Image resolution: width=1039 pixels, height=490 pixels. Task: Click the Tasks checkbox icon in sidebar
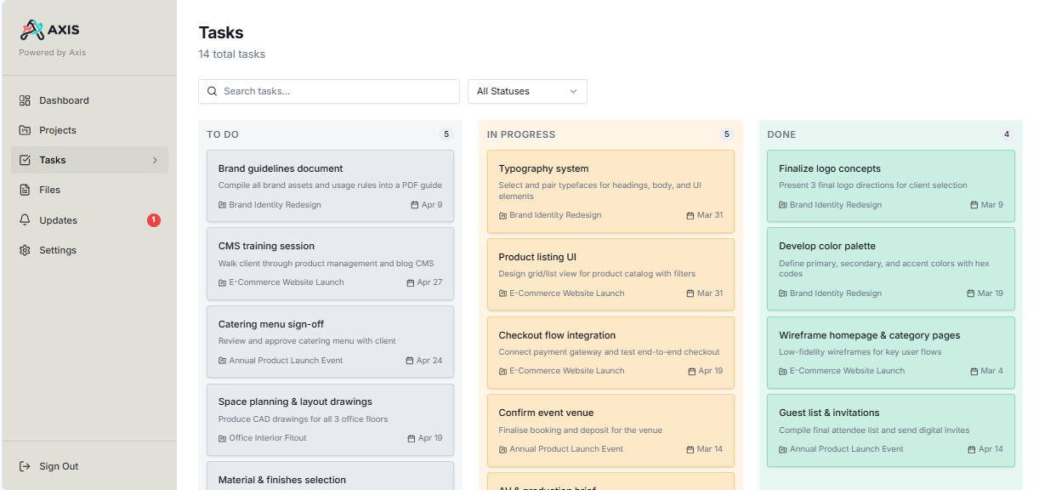click(x=25, y=160)
